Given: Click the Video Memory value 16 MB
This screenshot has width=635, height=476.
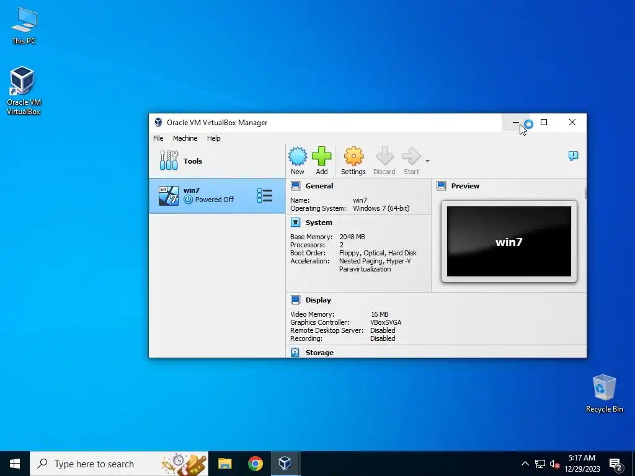Looking at the screenshot, I should coord(380,314).
